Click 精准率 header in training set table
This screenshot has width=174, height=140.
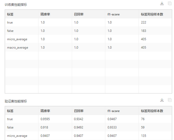click(45, 14)
